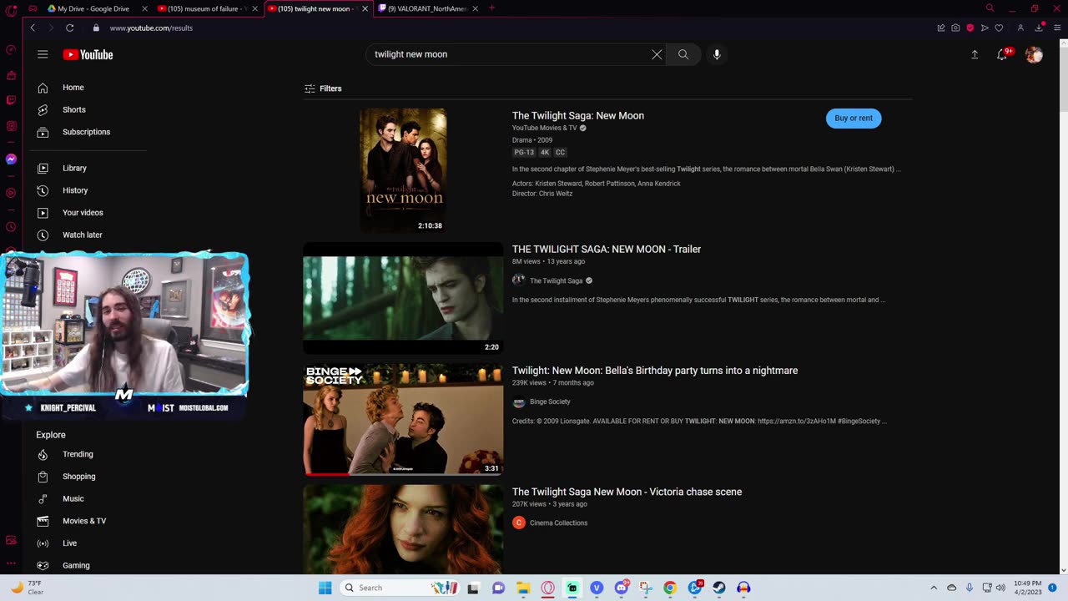Open the YouTube upload/create icon
Image resolution: width=1068 pixels, height=601 pixels.
click(975, 54)
